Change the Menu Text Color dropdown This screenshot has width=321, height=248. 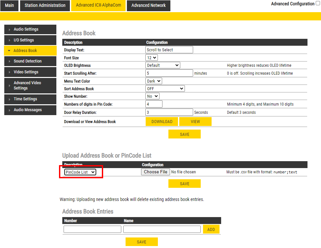pos(154,81)
